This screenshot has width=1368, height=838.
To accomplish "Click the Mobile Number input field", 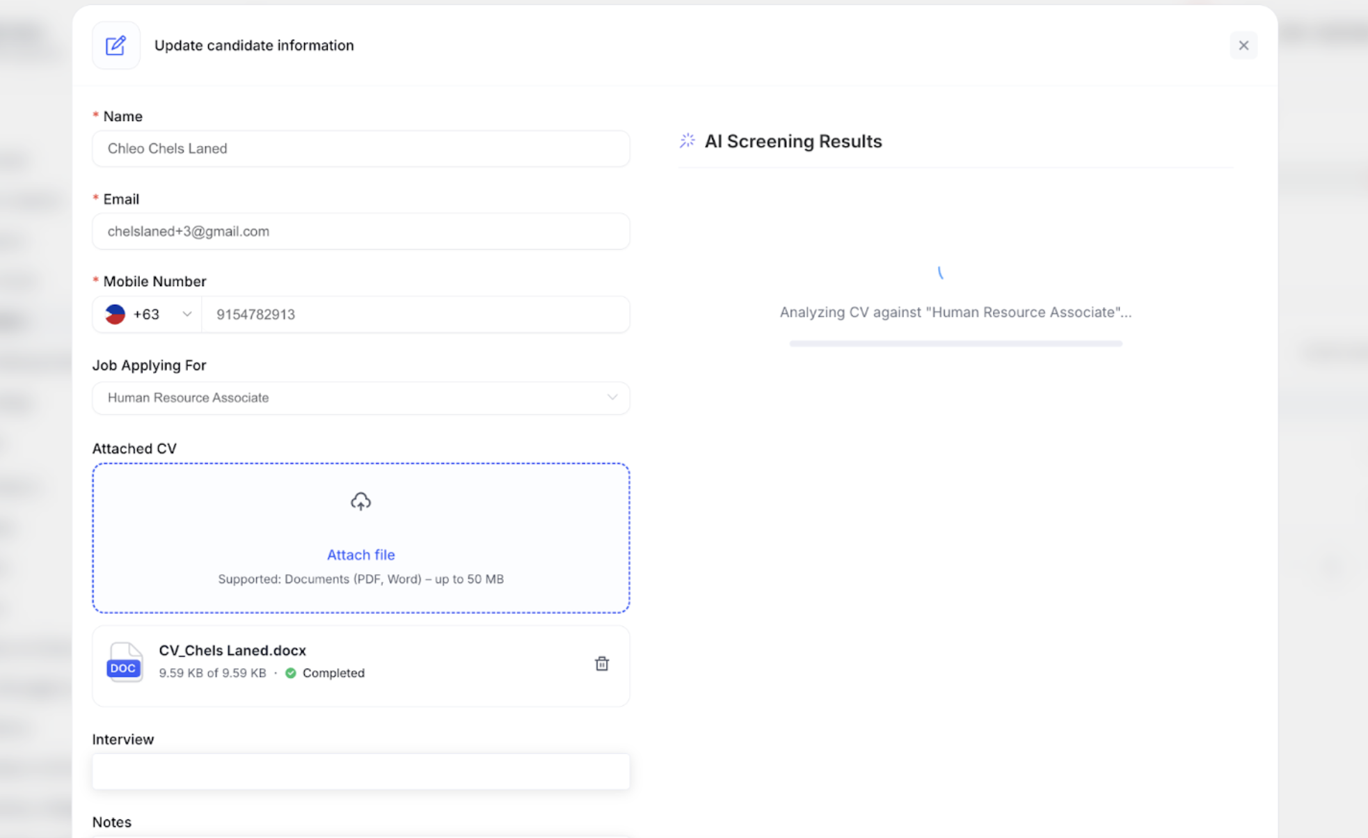I will pos(416,314).
